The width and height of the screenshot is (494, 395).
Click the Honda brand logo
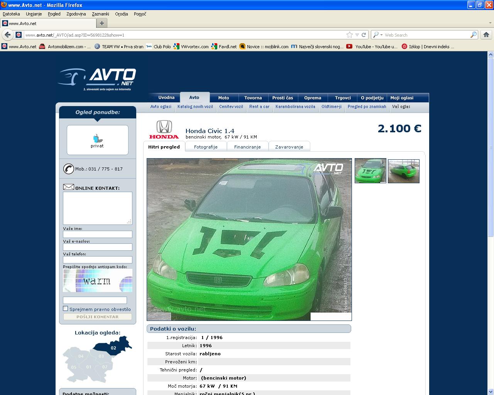click(164, 130)
